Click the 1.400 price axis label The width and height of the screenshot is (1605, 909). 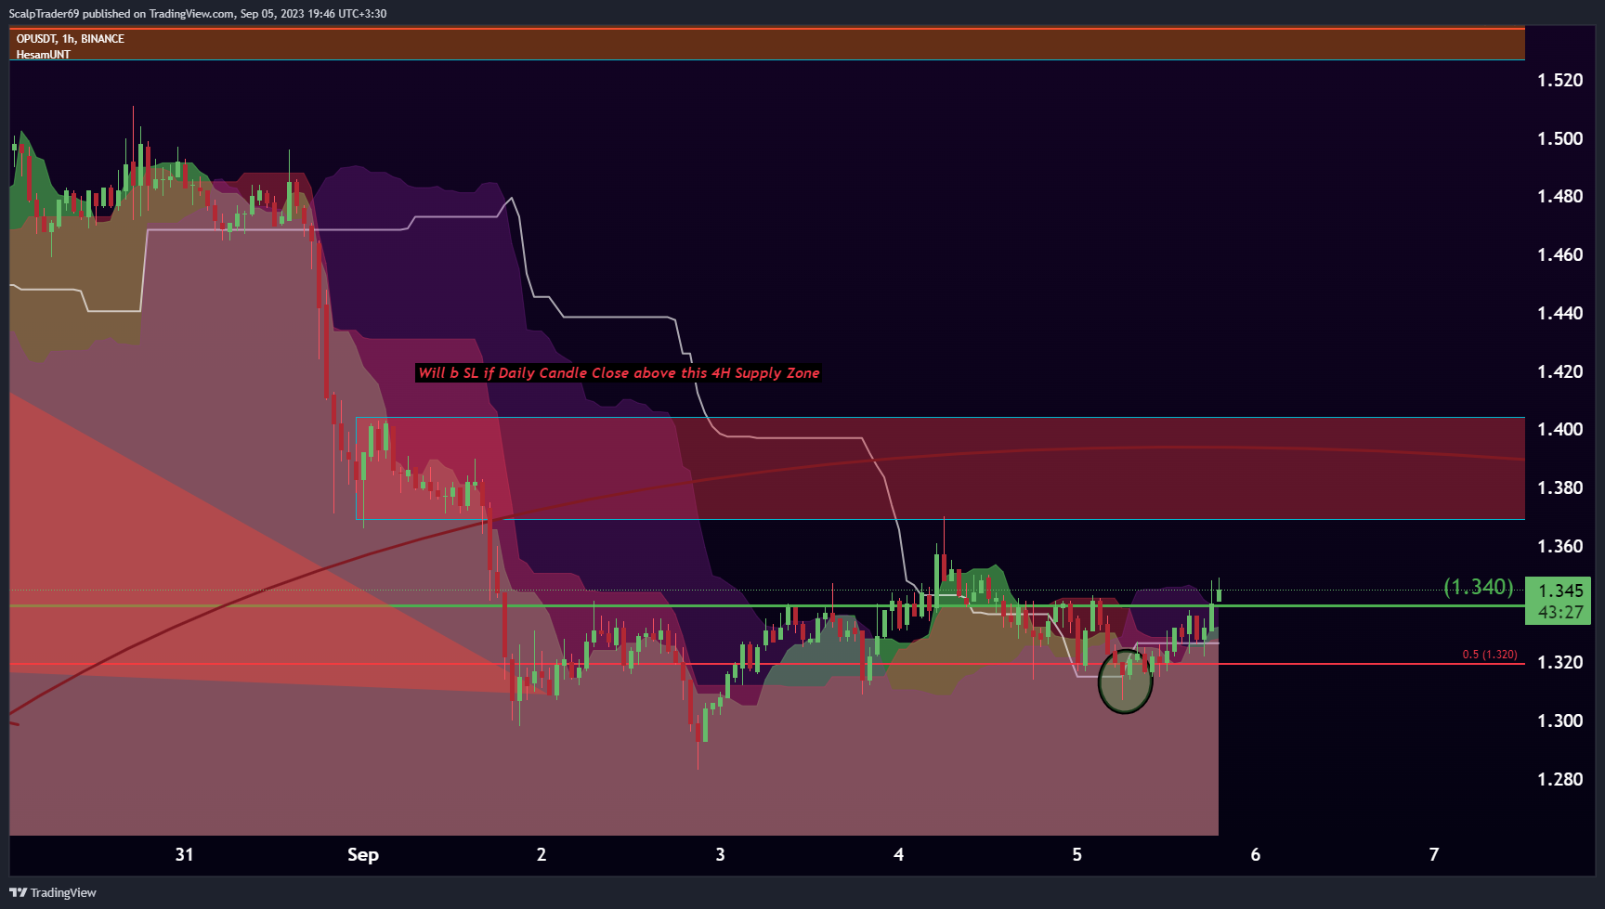pos(1560,430)
